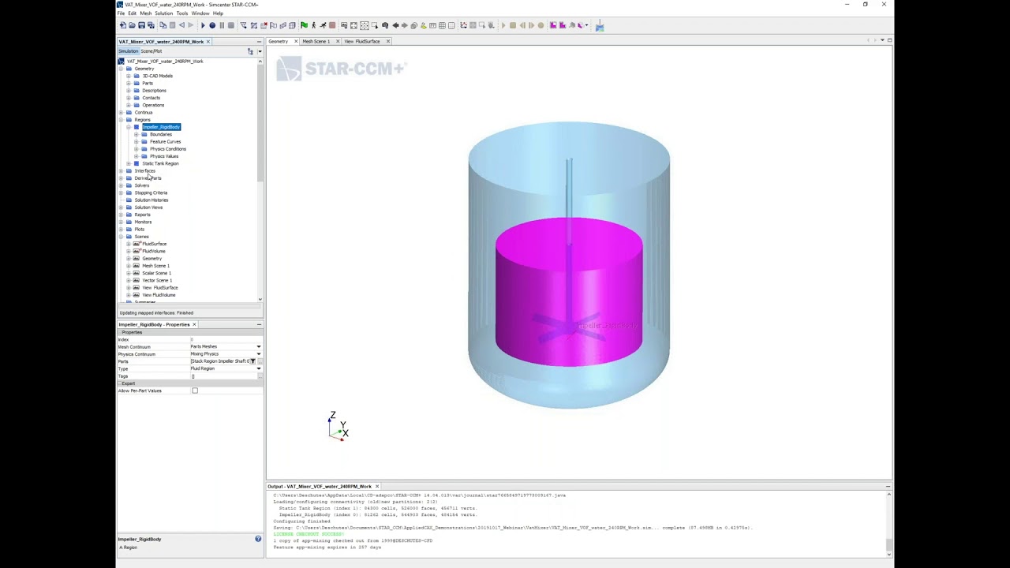
Task: Open the Solution menu
Action: click(x=163, y=13)
